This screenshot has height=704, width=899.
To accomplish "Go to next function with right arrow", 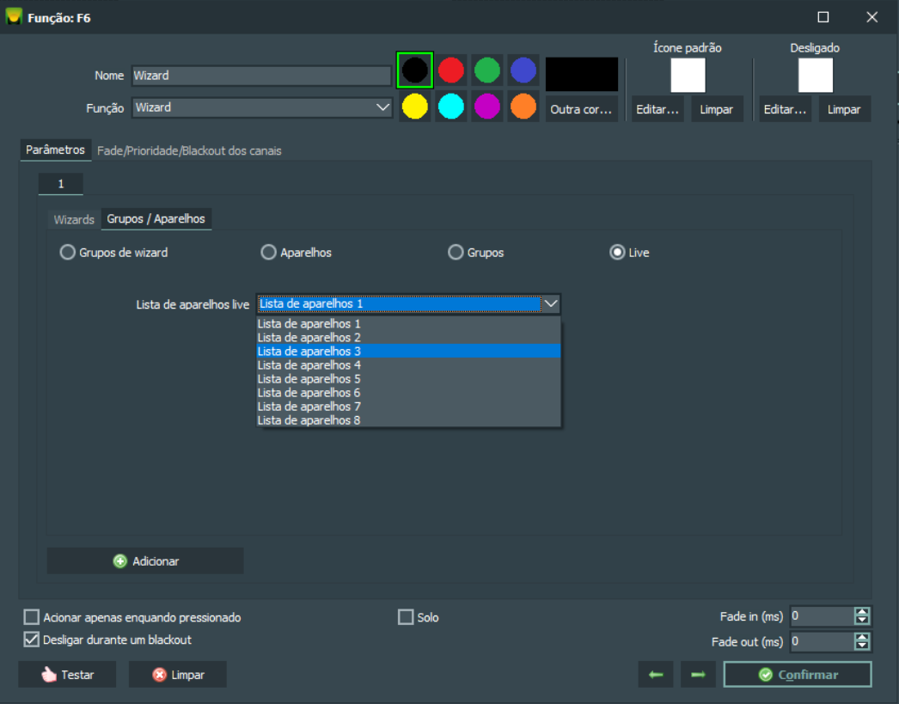I will (x=699, y=674).
